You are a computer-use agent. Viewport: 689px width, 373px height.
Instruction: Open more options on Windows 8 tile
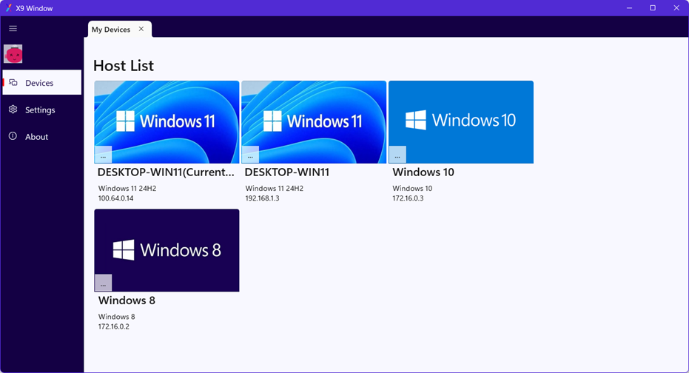[103, 283]
